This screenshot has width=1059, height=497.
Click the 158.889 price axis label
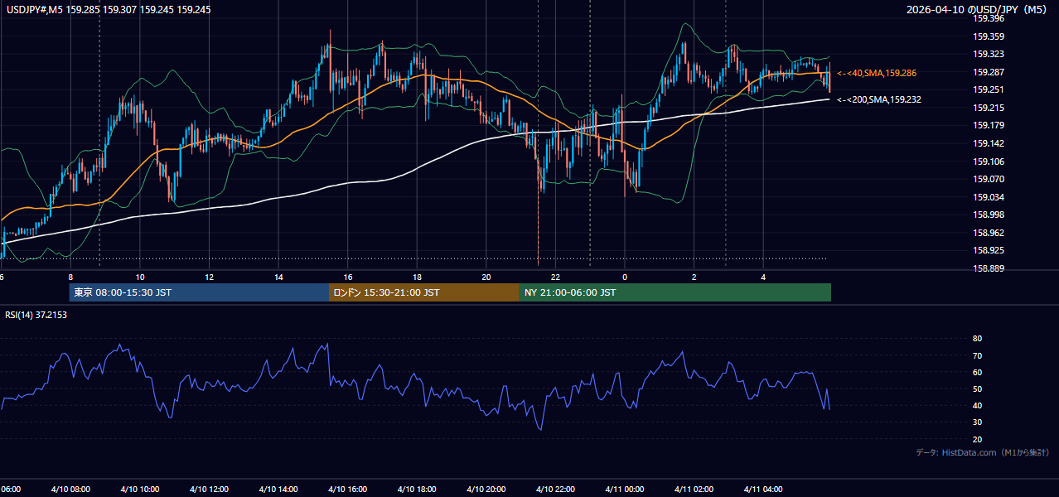pyautogui.click(x=988, y=268)
